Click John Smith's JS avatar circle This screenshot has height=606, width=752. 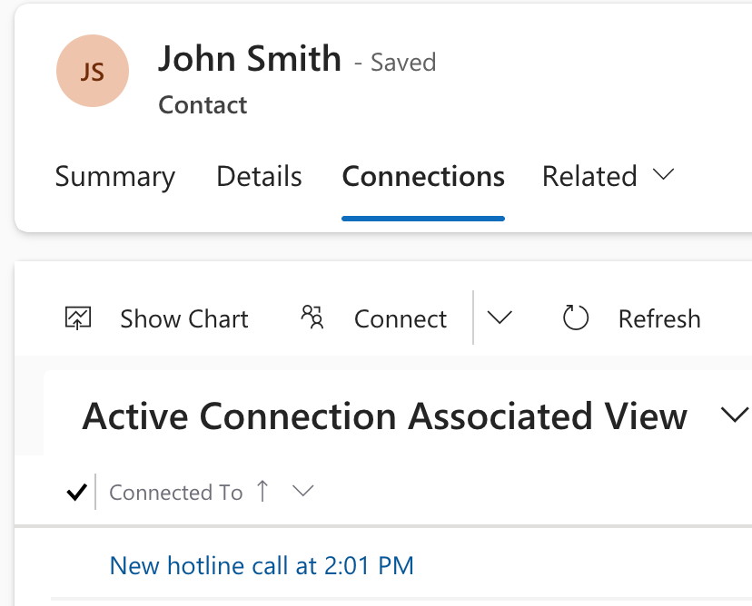coord(93,71)
